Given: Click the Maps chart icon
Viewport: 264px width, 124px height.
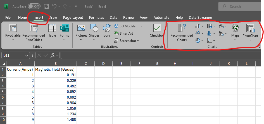Looking at the screenshot, I should coord(235,28).
